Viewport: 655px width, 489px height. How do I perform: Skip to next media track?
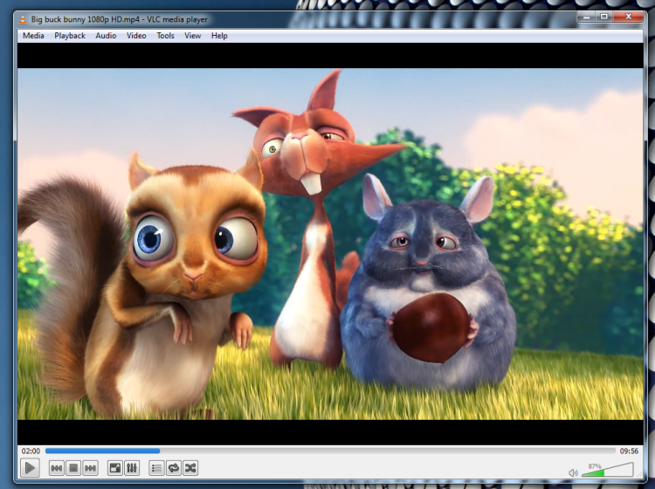(90, 468)
